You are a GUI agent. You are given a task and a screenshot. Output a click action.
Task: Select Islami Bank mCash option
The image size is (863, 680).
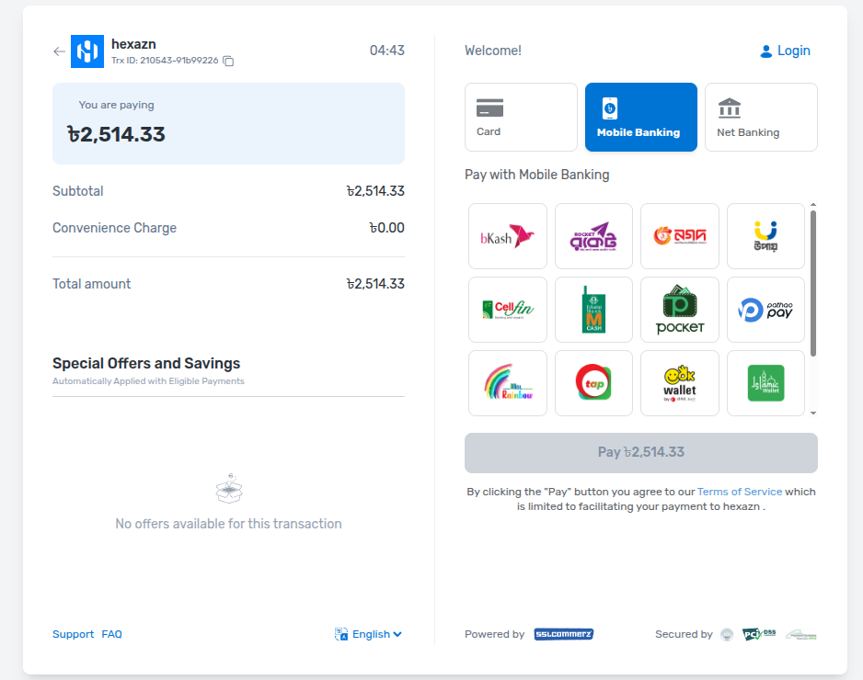pyautogui.click(x=593, y=310)
